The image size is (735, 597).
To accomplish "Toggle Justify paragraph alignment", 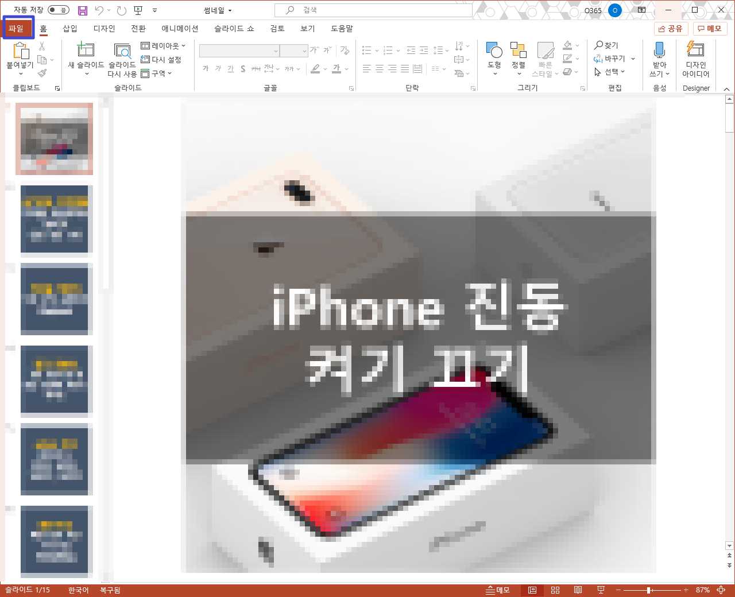I will 405,69.
